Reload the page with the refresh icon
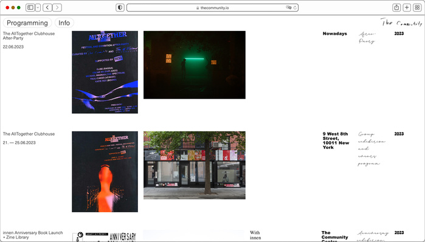This screenshot has width=425, height=242. tap(295, 7)
